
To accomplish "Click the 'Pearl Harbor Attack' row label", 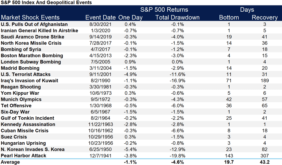I will coord(23,156).
